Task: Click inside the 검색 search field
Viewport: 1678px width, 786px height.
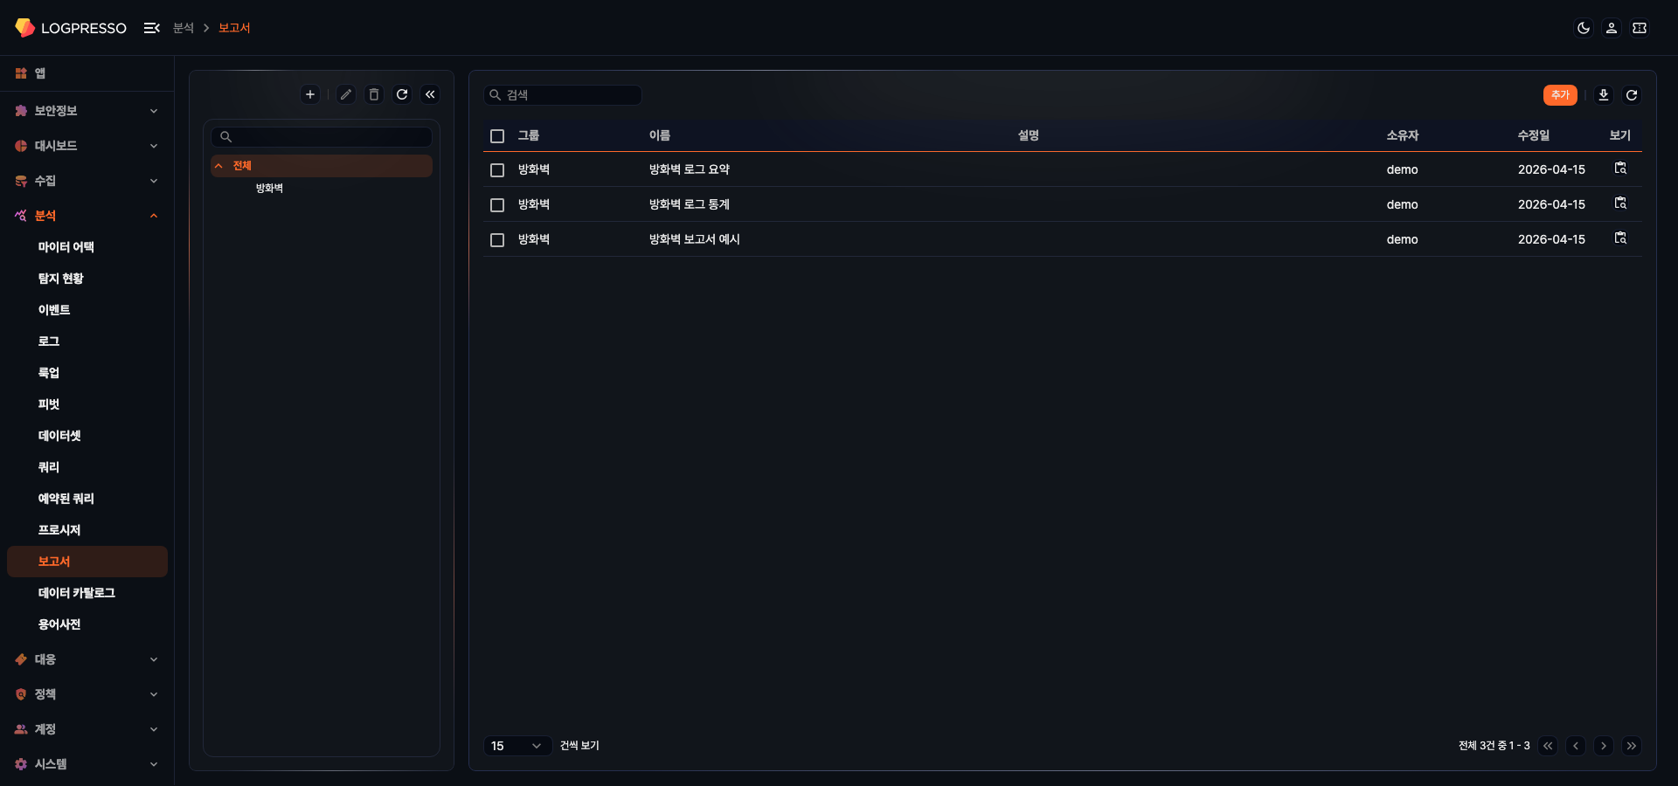Action: [x=564, y=94]
